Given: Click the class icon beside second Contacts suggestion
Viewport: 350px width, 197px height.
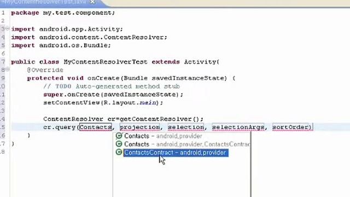Looking at the screenshot, I should tap(119, 144).
